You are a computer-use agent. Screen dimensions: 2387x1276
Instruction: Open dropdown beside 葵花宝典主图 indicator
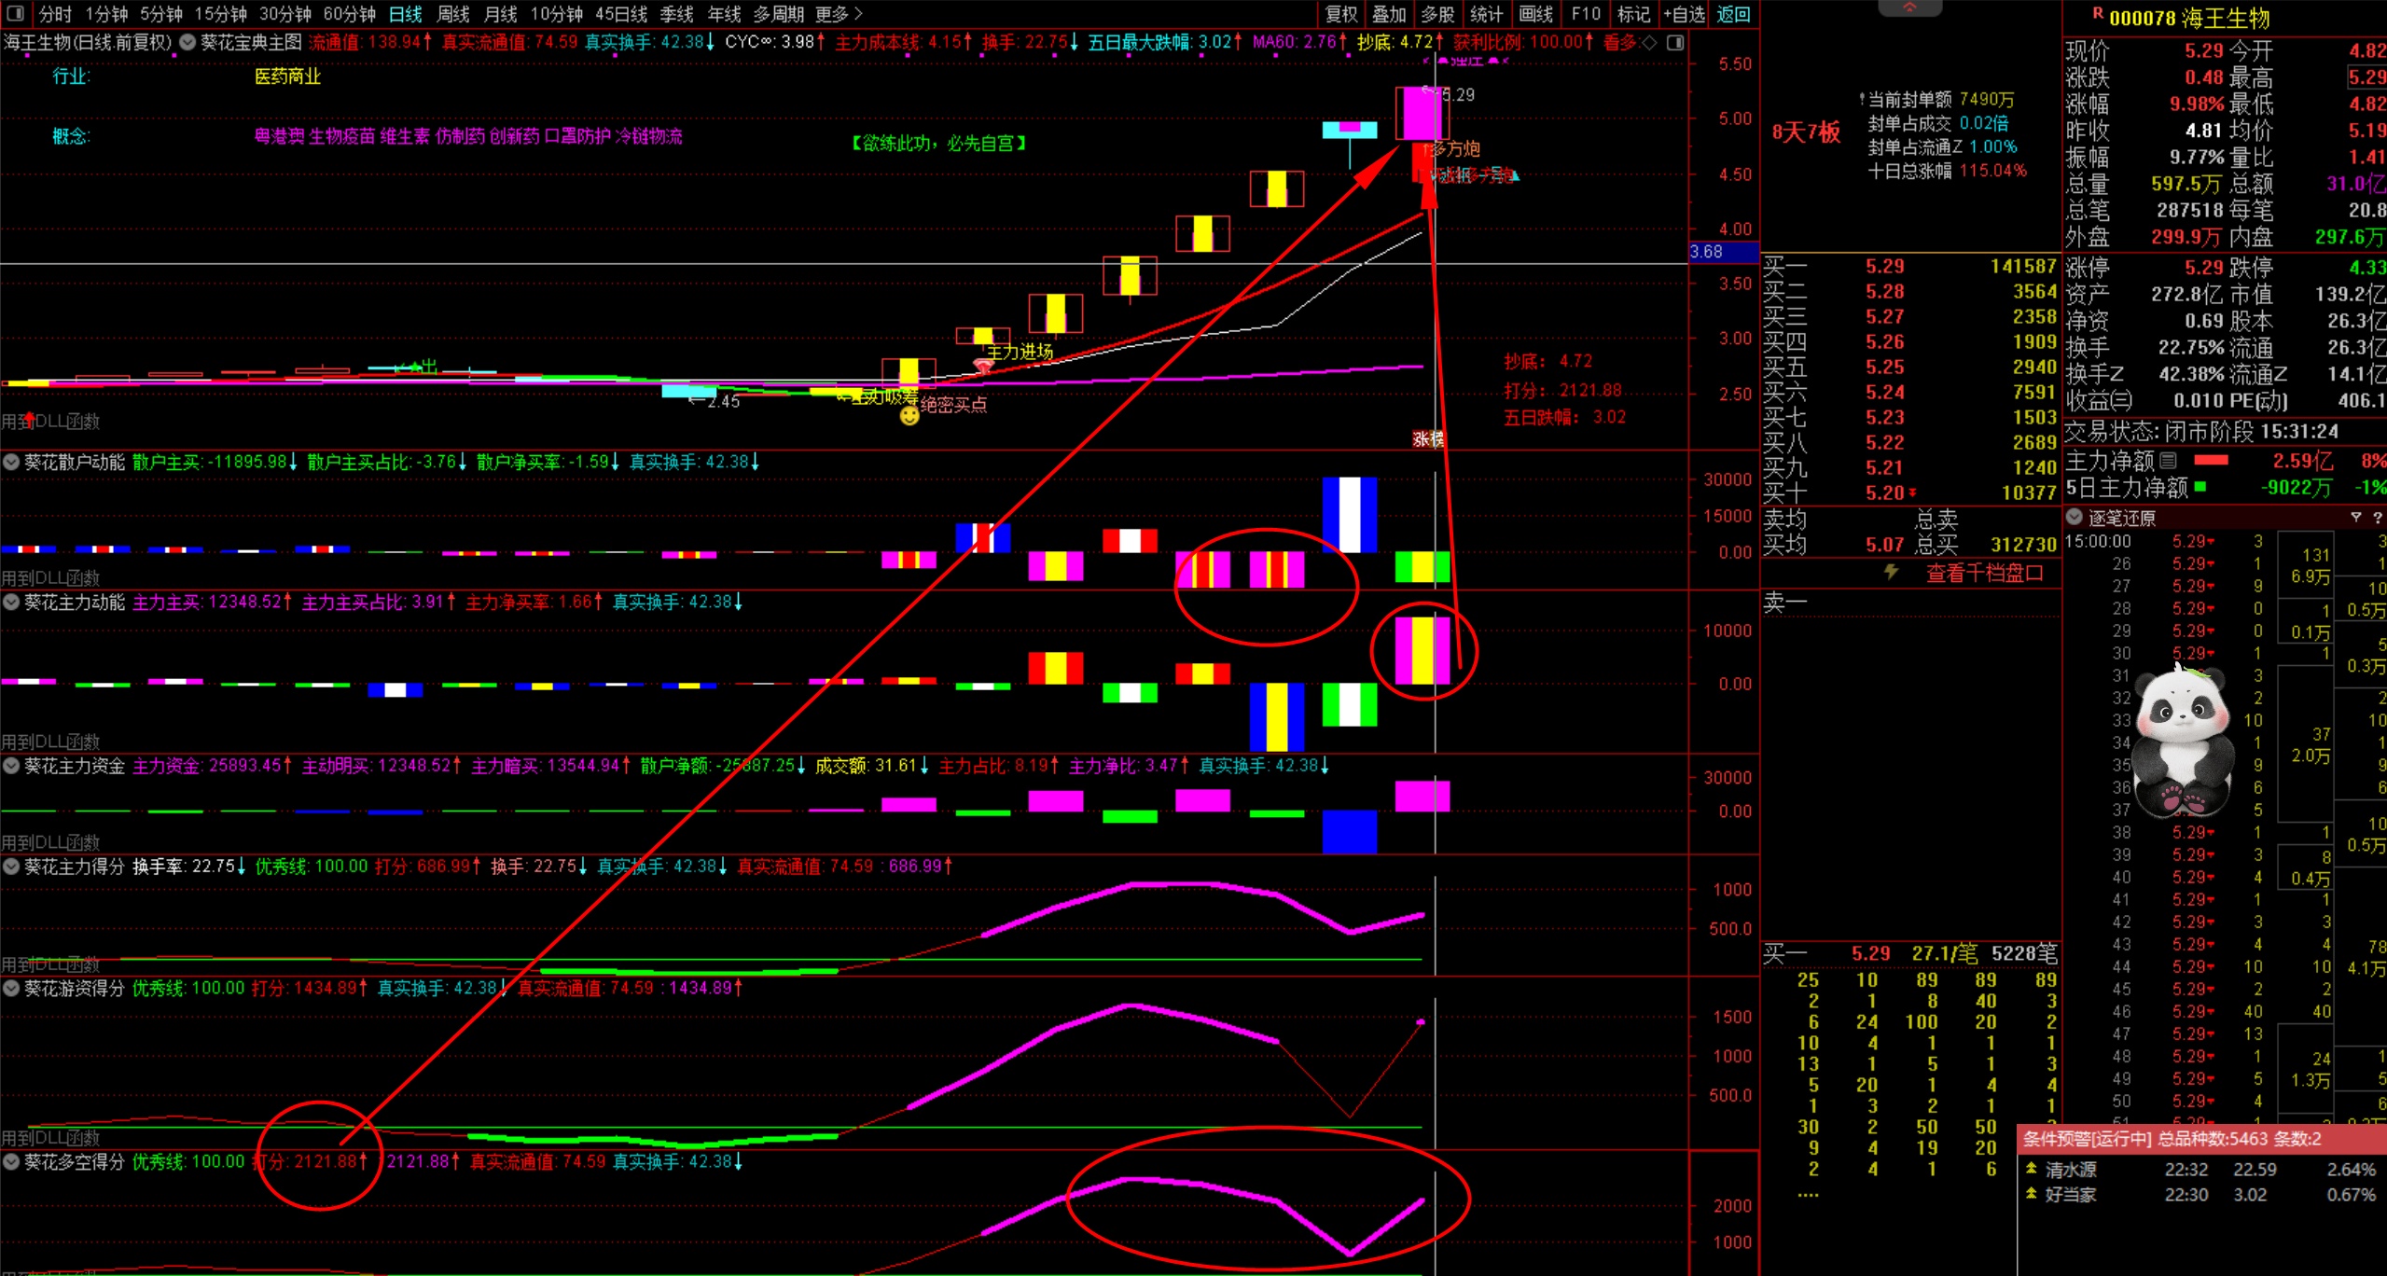(187, 42)
